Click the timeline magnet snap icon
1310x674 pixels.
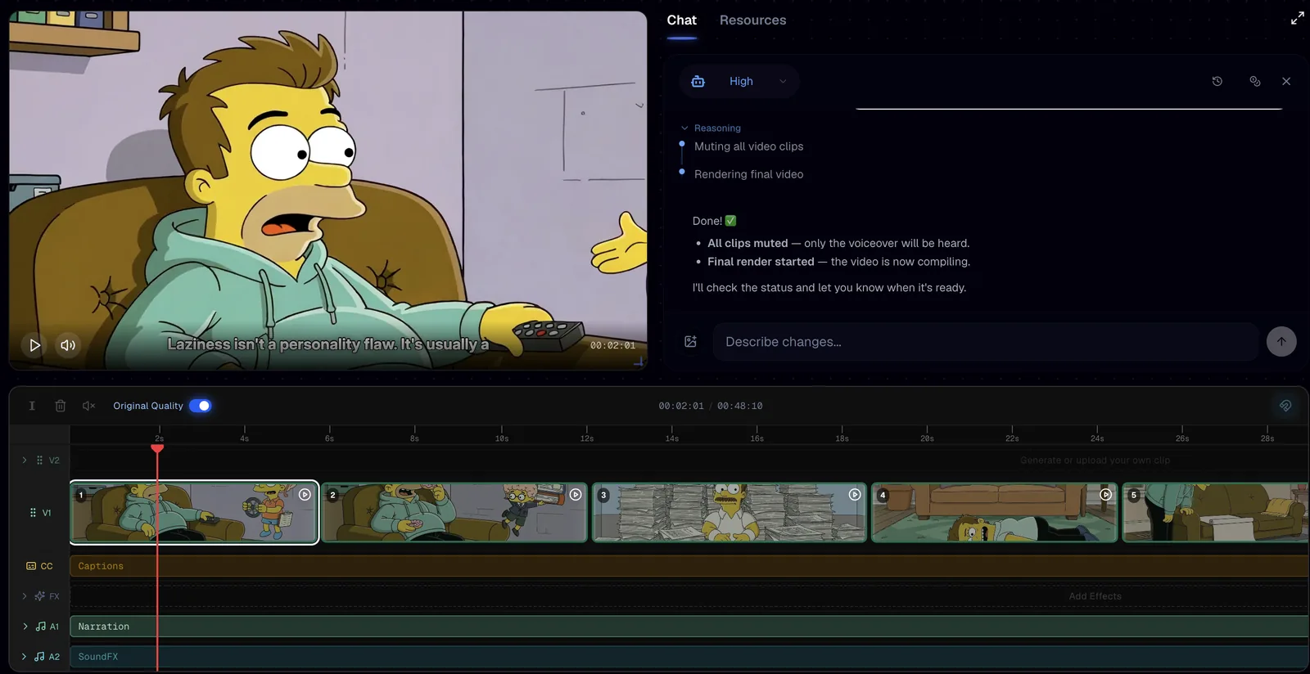point(1285,406)
